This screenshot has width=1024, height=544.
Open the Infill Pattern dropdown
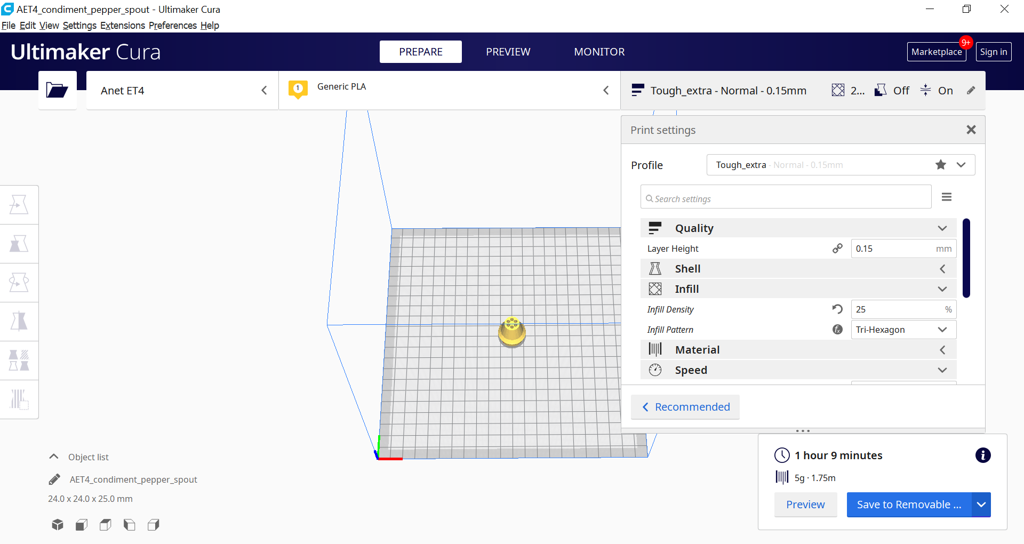pyautogui.click(x=903, y=330)
